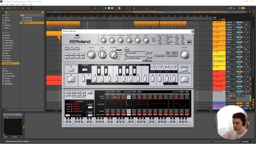Image resolution: width=256 pixels, height=144 pixels.
Task: Open Packs in browser Places
Action: pyautogui.click(x=6, y=71)
